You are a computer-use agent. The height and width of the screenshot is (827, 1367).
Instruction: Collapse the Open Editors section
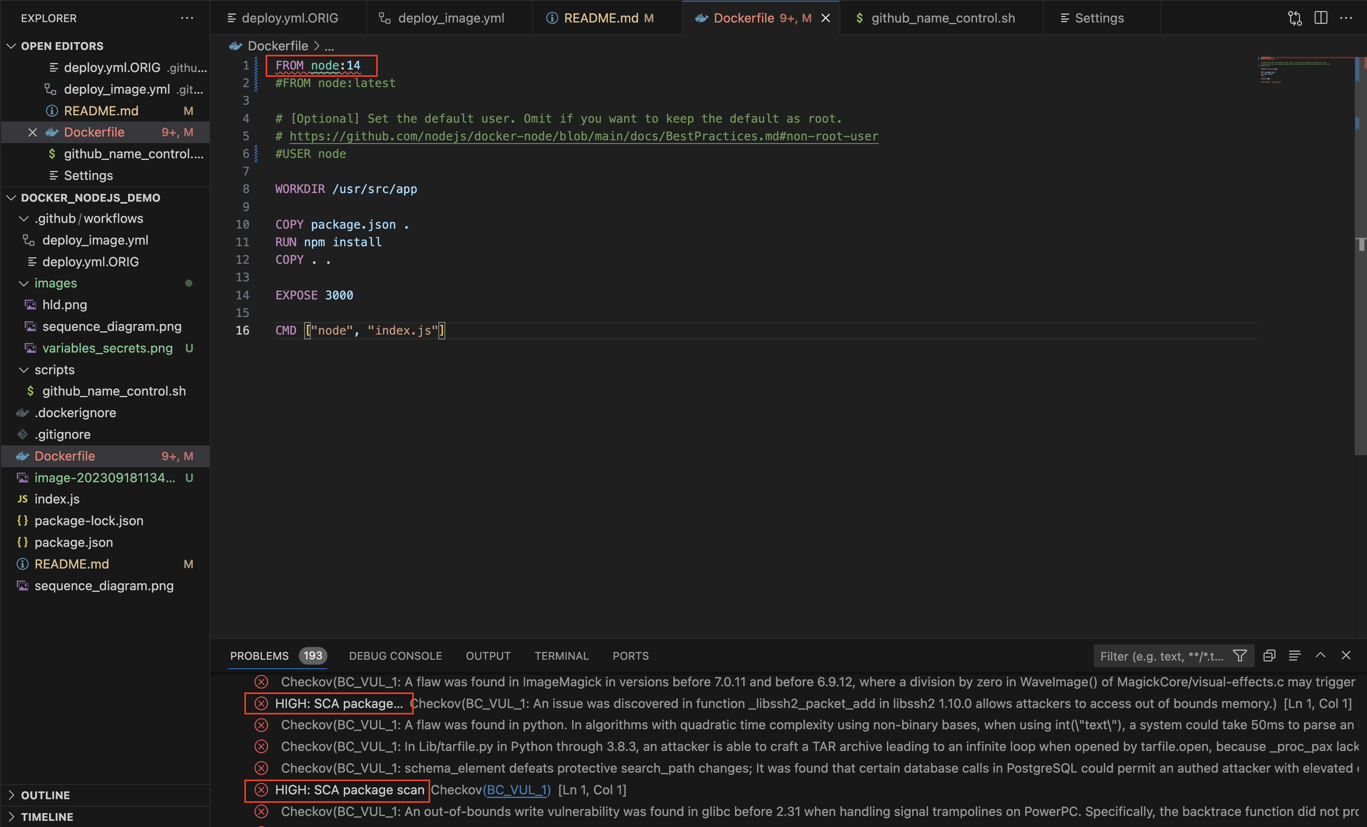[x=11, y=46]
